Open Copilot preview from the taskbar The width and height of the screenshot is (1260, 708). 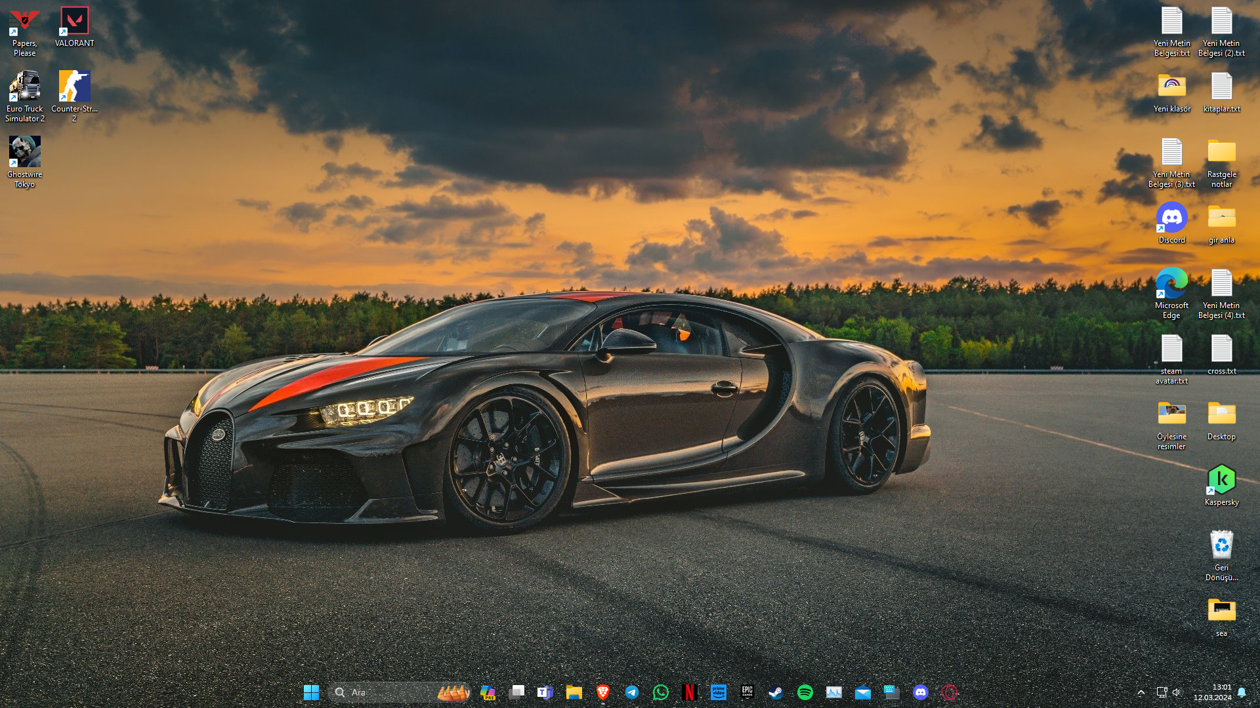pyautogui.click(x=488, y=692)
